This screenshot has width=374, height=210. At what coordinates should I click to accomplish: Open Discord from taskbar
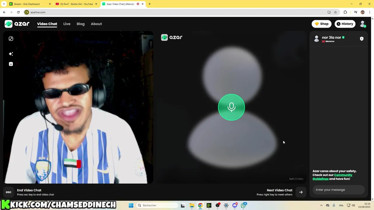click(x=235, y=205)
